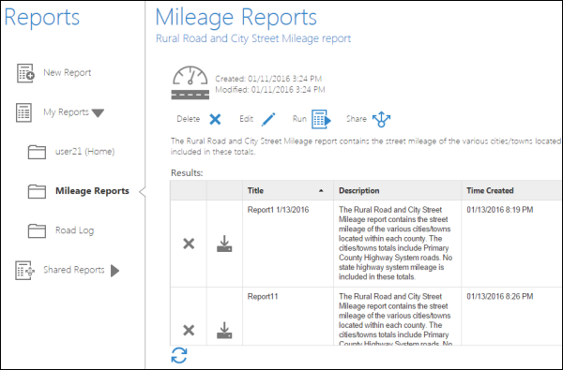Click the blue Edit pencil icon
The height and width of the screenshot is (370, 563).
[268, 119]
